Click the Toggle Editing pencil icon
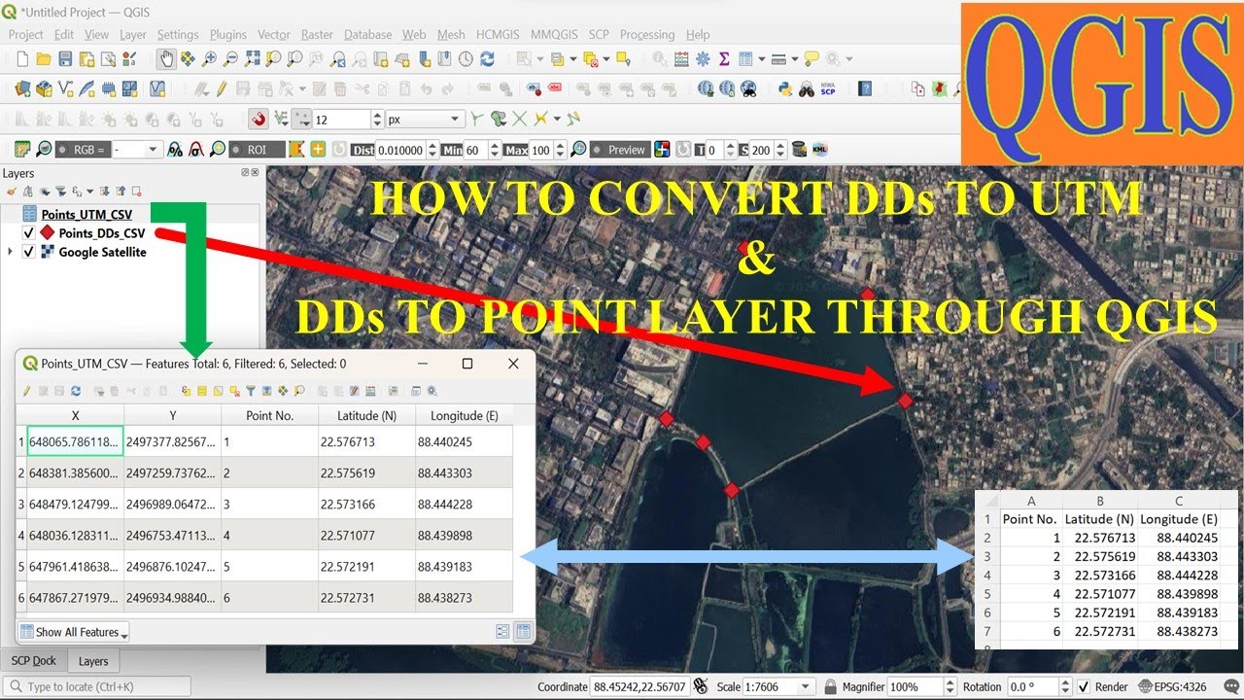Image resolution: width=1244 pixels, height=700 pixels. (x=221, y=88)
